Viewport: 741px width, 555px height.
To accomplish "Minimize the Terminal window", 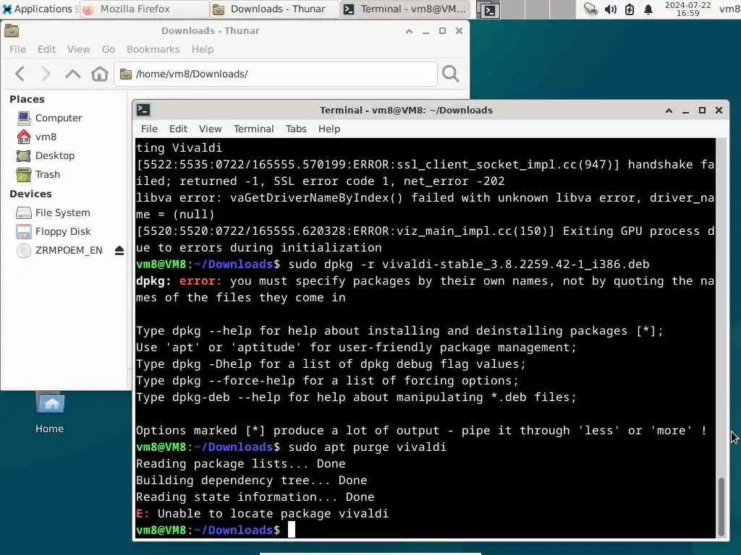I will [685, 111].
